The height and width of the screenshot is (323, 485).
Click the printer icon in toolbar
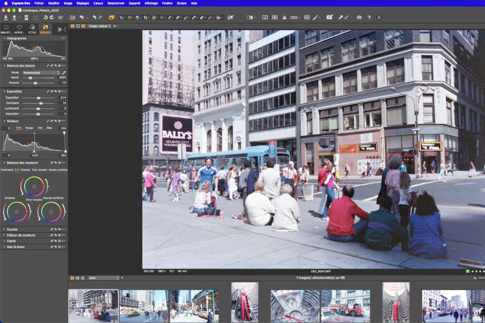(359, 17)
